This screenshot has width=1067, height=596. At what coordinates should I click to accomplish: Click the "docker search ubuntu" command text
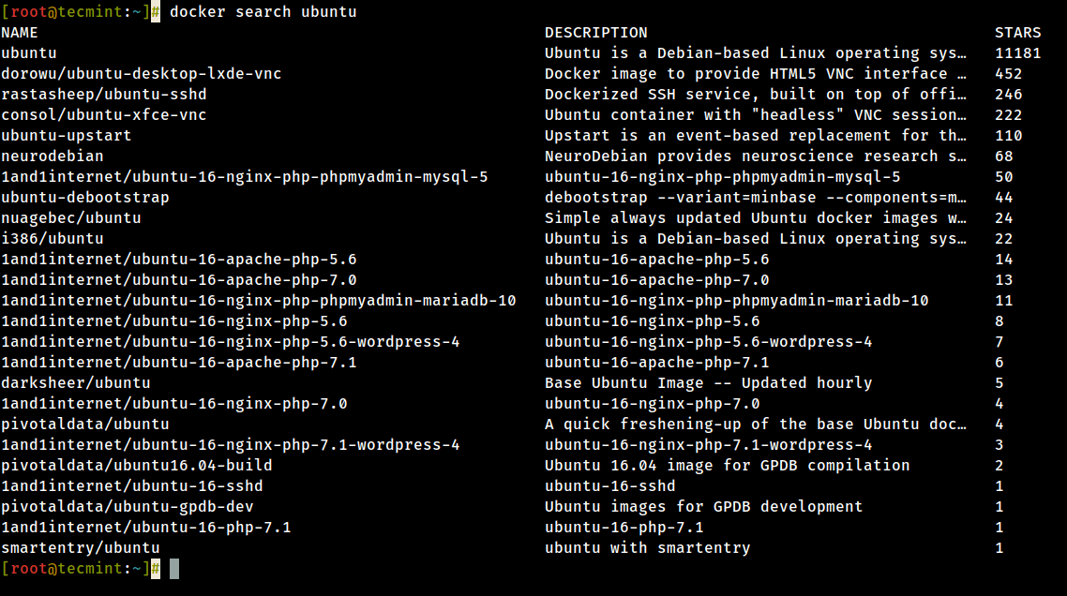263,12
